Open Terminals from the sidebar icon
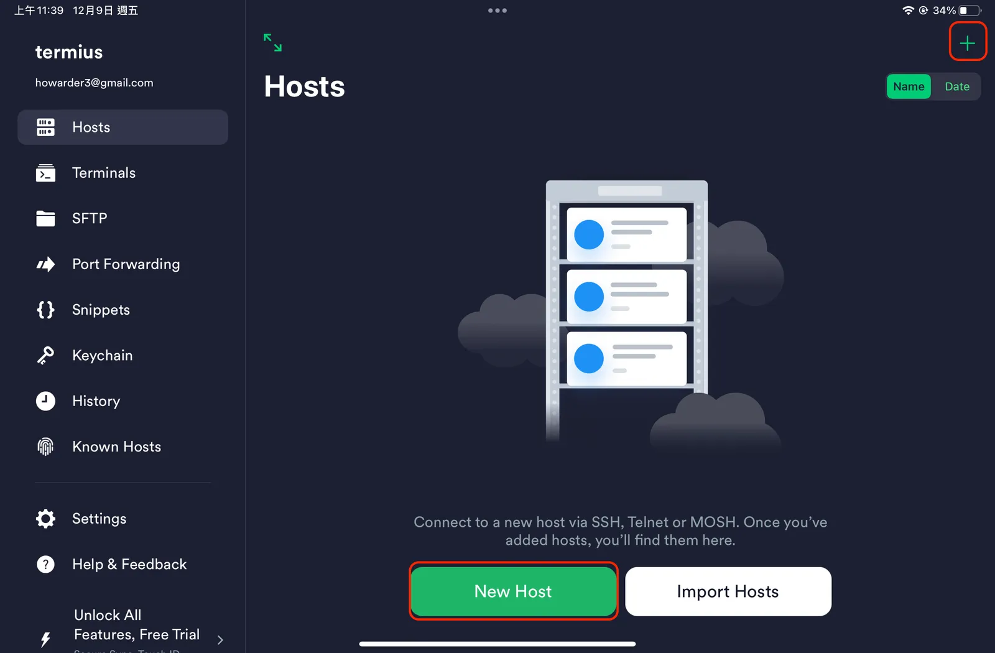The height and width of the screenshot is (653, 995). click(x=45, y=173)
